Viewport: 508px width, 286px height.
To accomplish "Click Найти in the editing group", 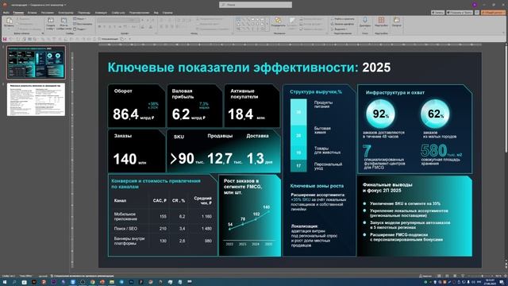I will (343, 19).
